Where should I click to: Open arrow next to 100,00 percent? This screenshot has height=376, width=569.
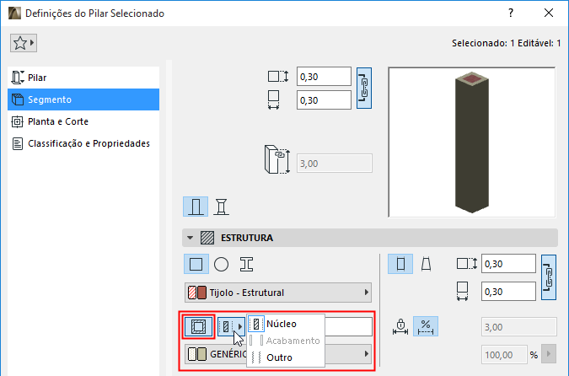coord(549,354)
